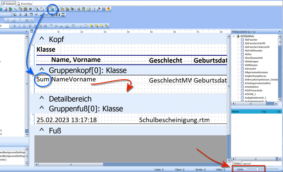Switch to the Vorschau tab
Viewport: 283px width, 172px height.
pyautogui.click(x=24, y=4)
